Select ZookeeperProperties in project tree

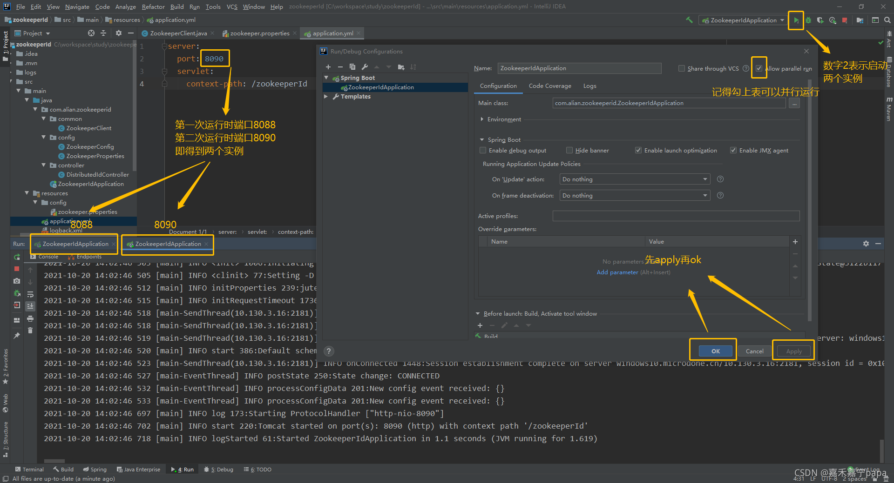(95, 156)
